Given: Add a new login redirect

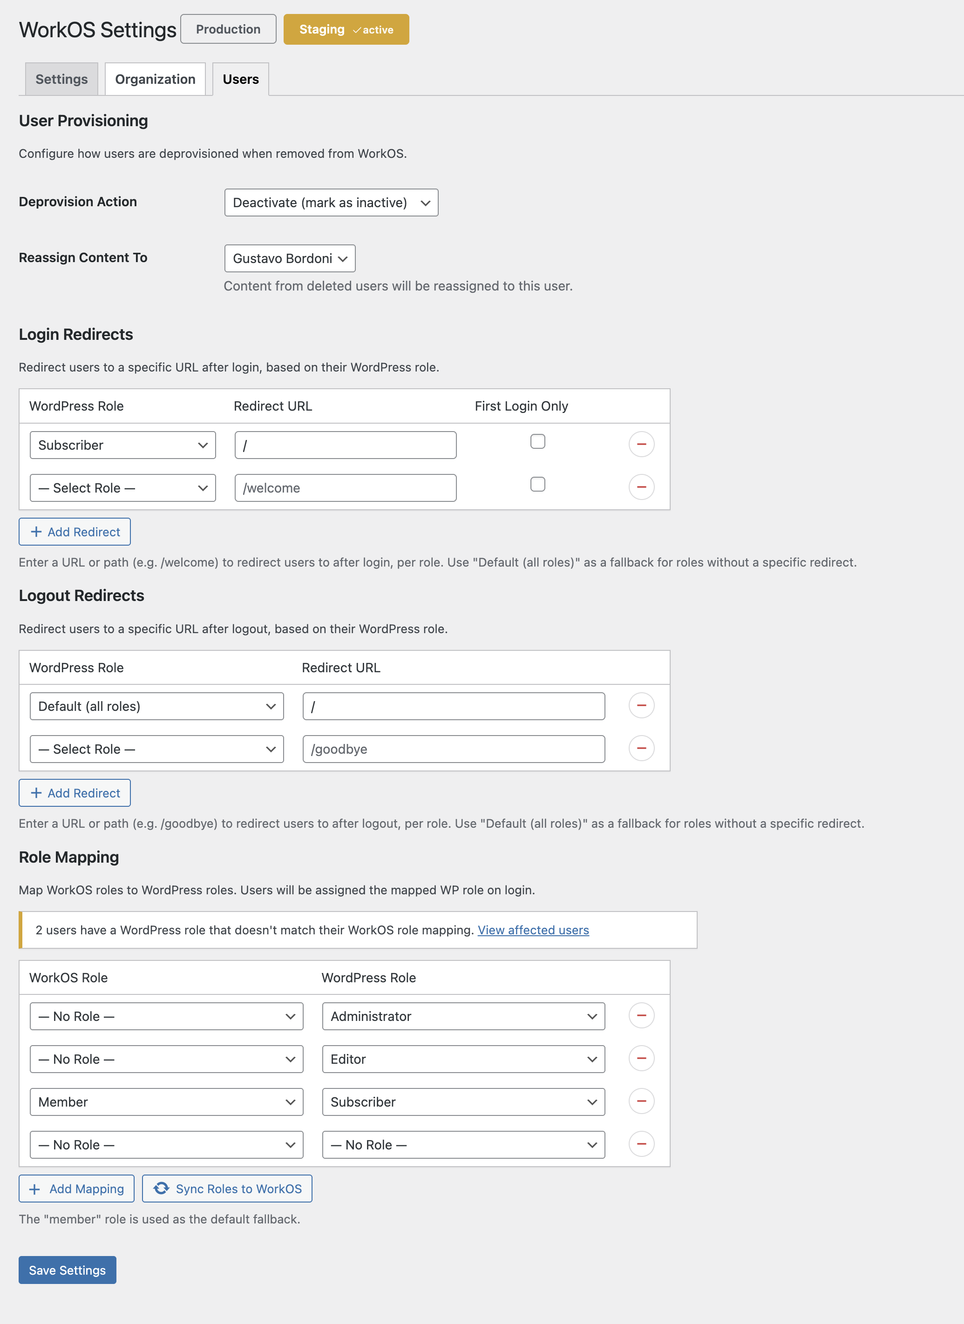Looking at the screenshot, I should point(75,532).
